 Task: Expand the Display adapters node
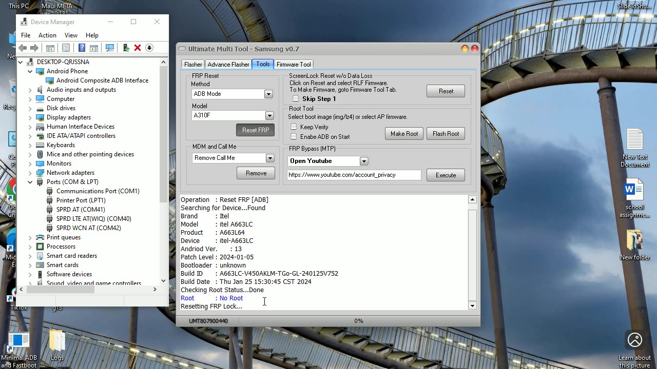(x=30, y=117)
